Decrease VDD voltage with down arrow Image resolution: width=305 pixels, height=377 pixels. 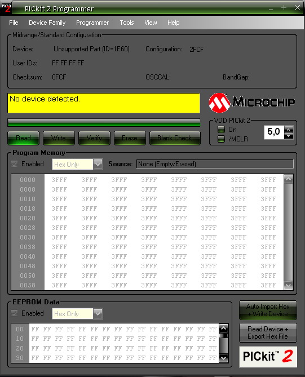289,136
